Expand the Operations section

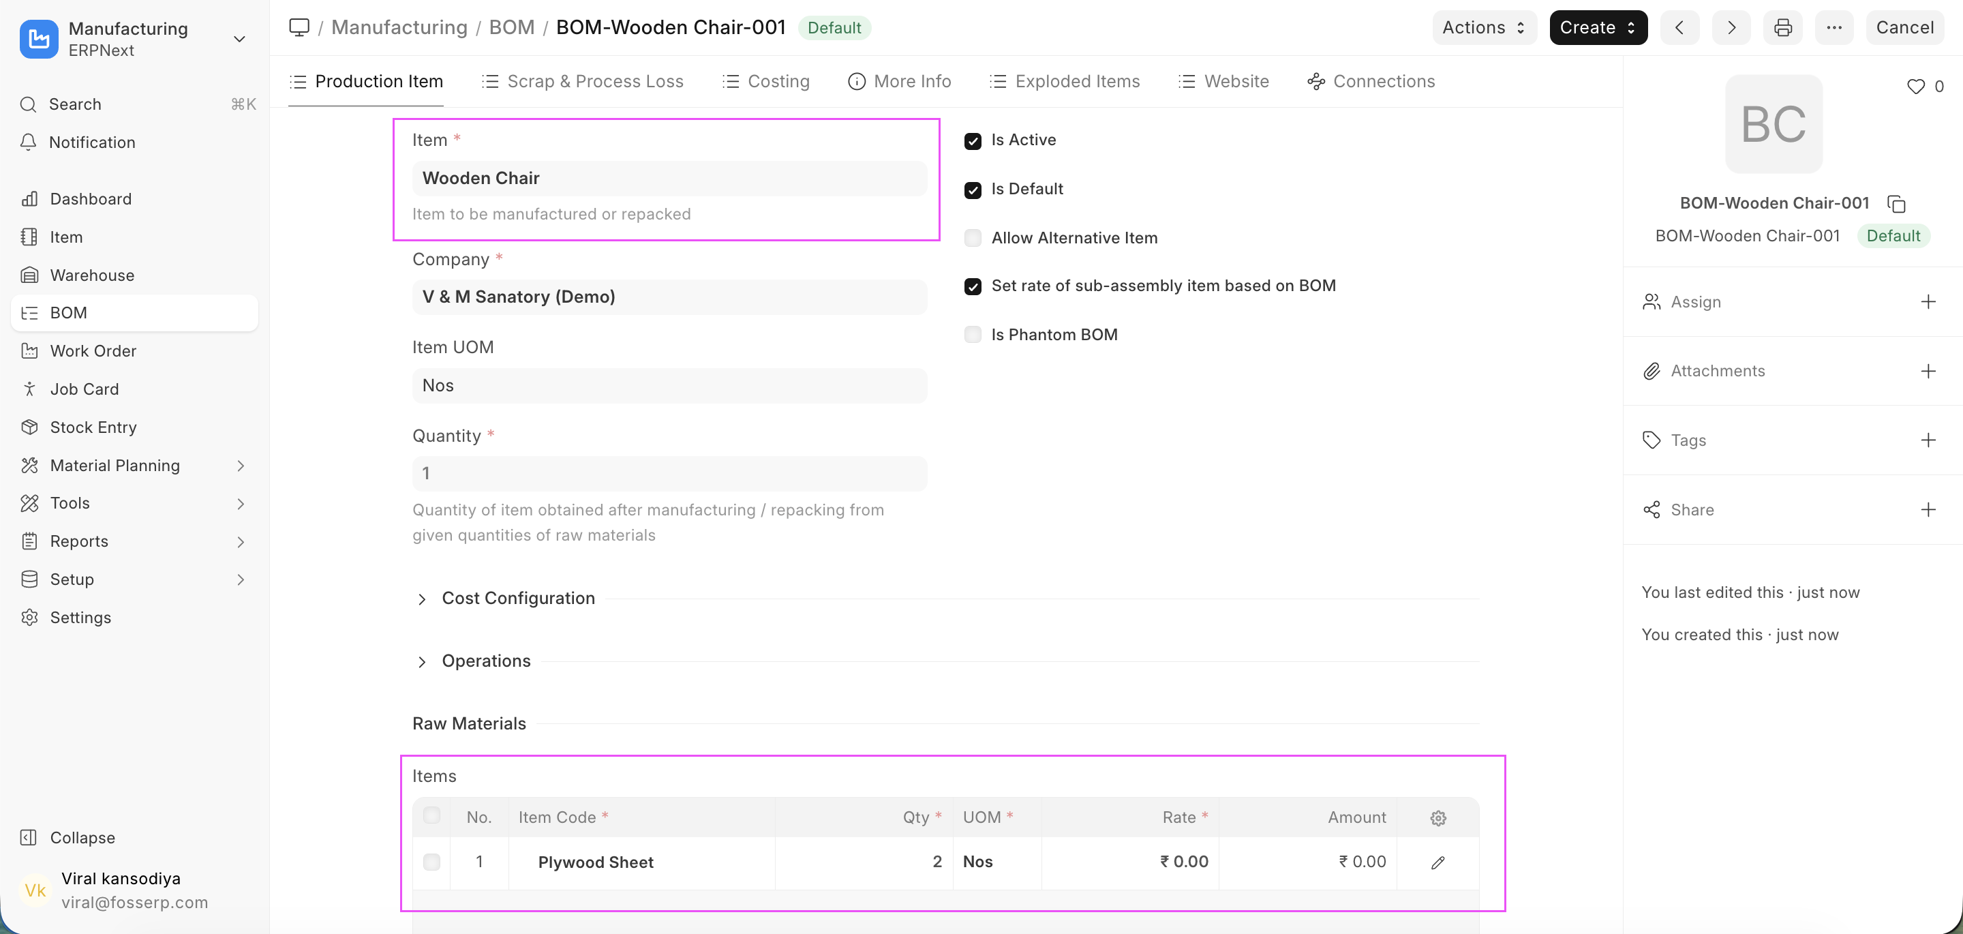pos(485,661)
